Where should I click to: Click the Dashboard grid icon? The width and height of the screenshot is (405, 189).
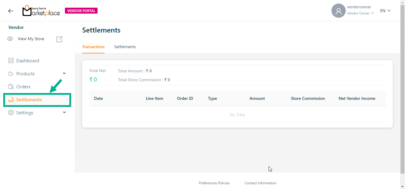tap(11, 61)
